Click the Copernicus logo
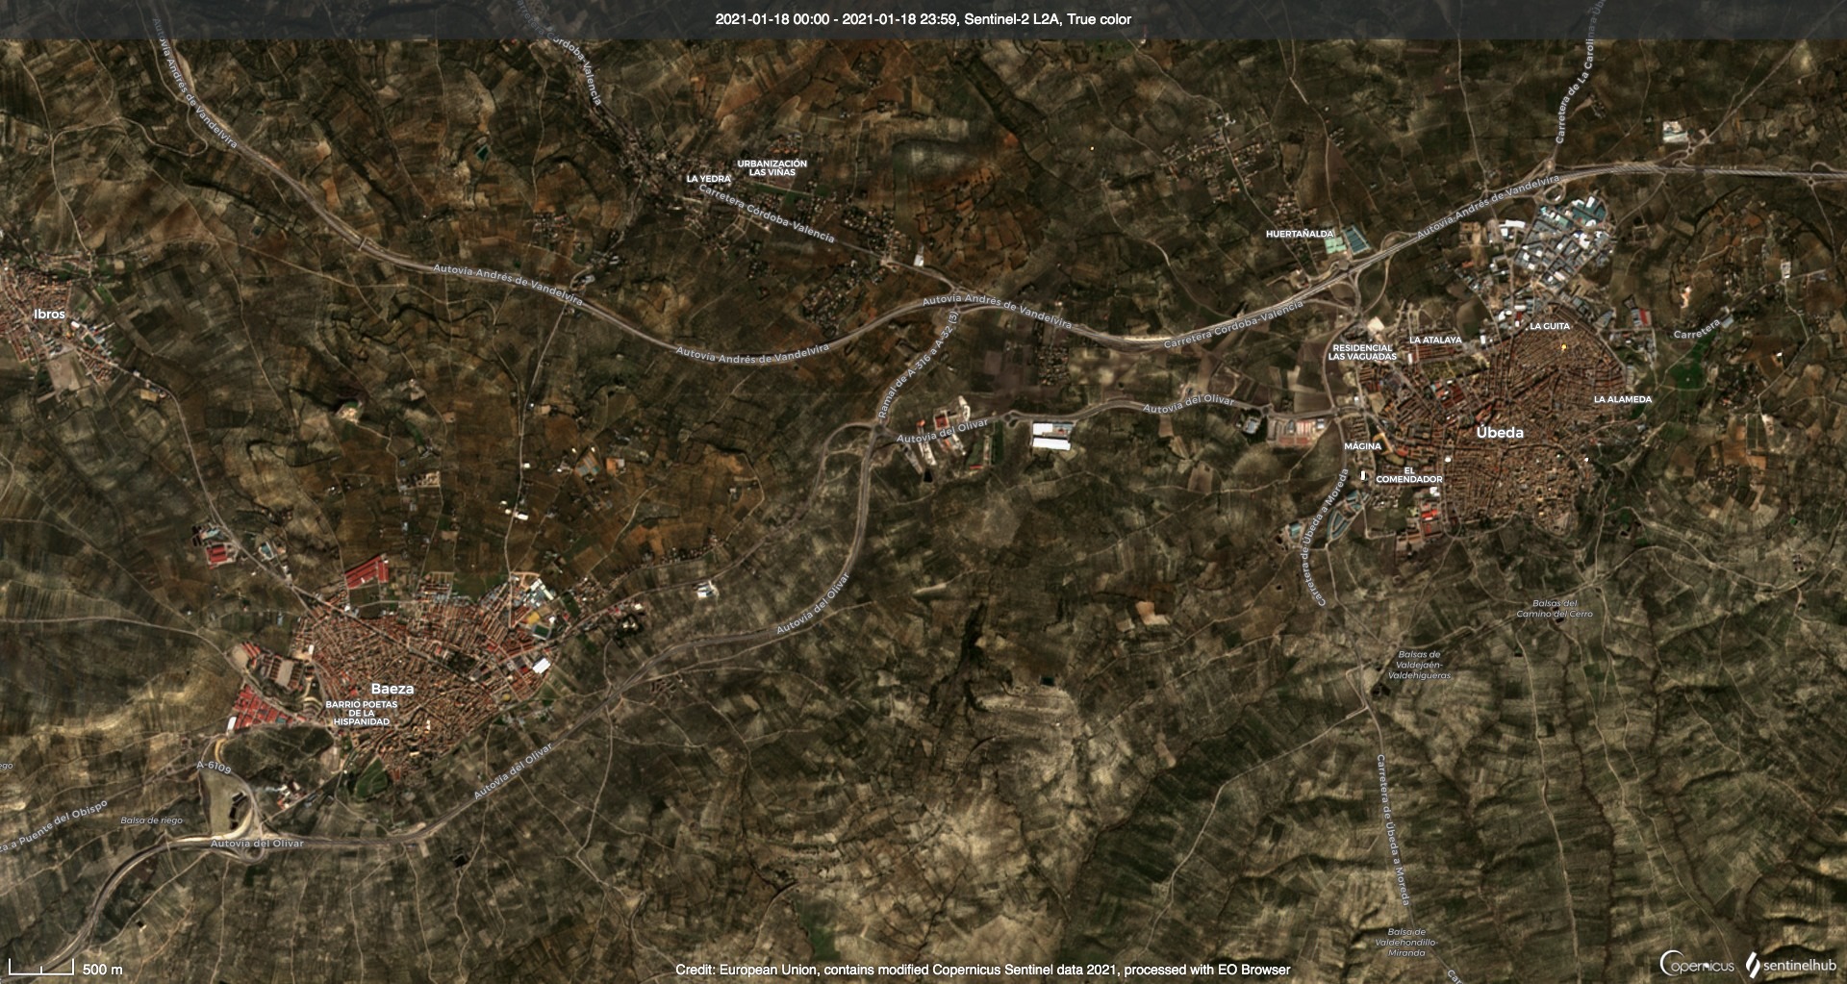 [x=1697, y=965]
